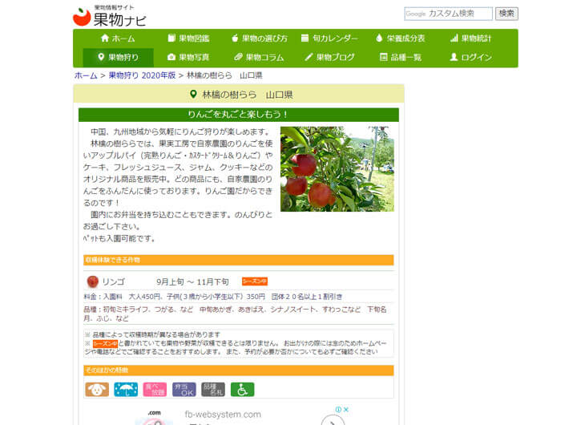The width and height of the screenshot is (585, 425).
Task: Close the advertisement with X
Action: tap(346, 410)
